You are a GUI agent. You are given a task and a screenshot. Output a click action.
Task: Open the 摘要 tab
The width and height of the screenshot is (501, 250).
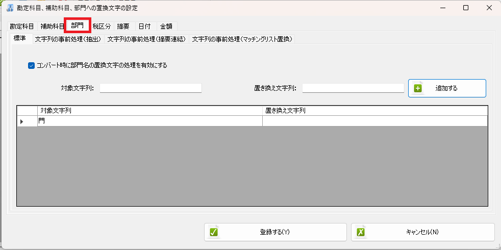point(123,27)
